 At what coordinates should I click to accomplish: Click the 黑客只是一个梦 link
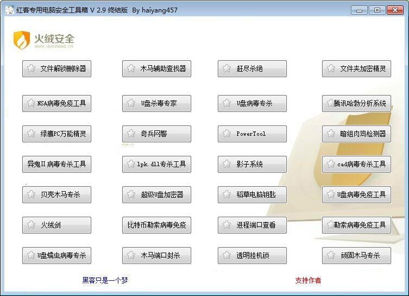pyautogui.click(x=105, y=280)
